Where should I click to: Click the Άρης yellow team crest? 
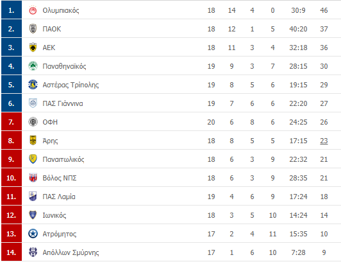click(x=33, y=141)
